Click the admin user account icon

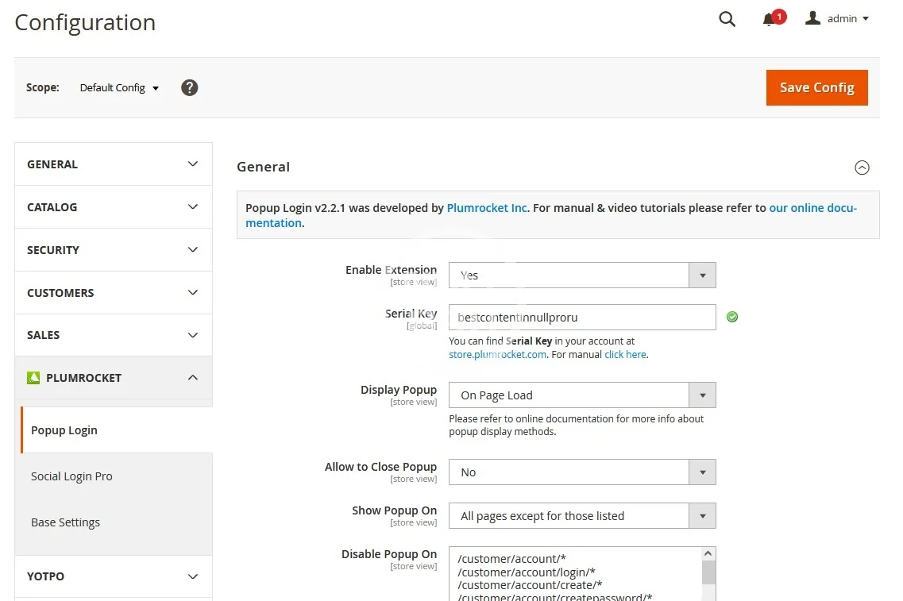(812, 18)
